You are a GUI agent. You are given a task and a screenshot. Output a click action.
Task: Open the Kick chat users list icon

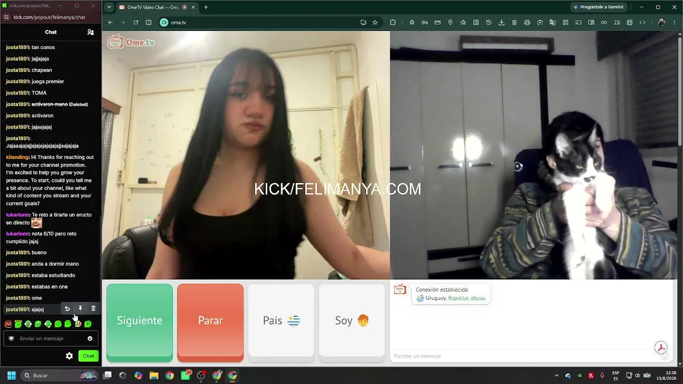click(91, 32)
